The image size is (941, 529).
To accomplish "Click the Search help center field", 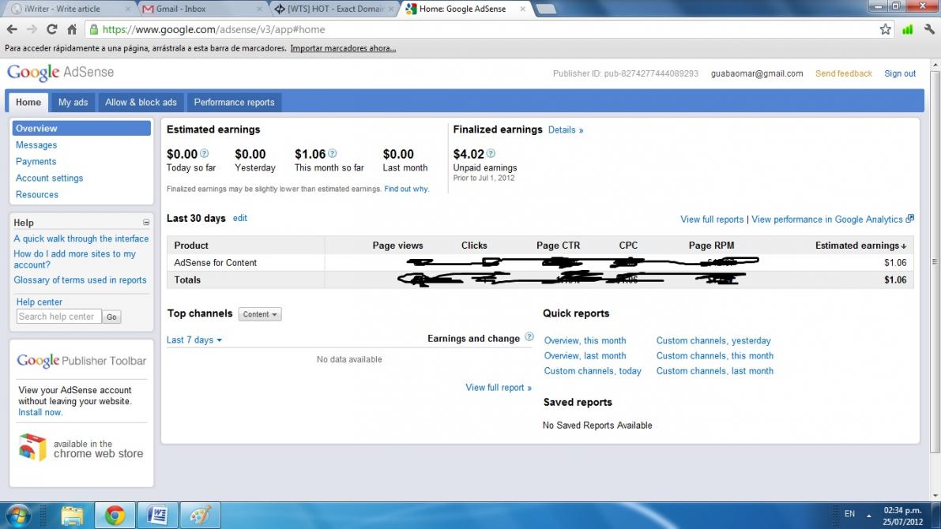I will (x=58, y=317).
